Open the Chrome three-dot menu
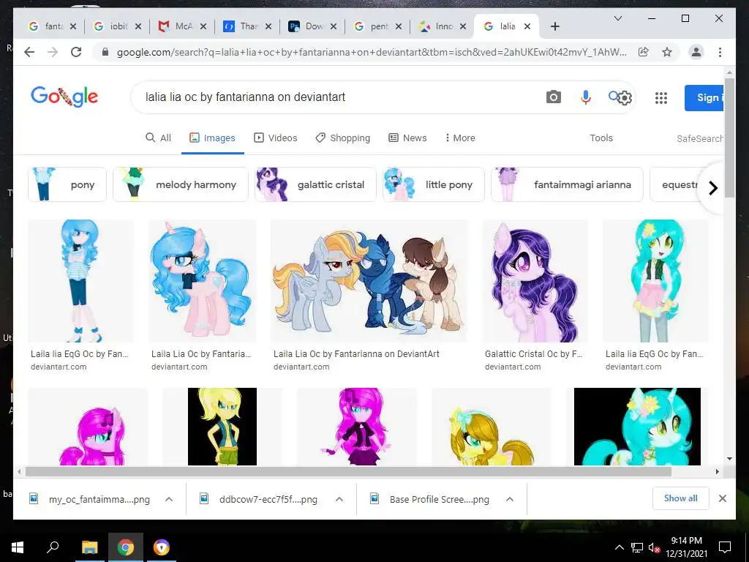 pyautogui.click(x=720, y=52)
